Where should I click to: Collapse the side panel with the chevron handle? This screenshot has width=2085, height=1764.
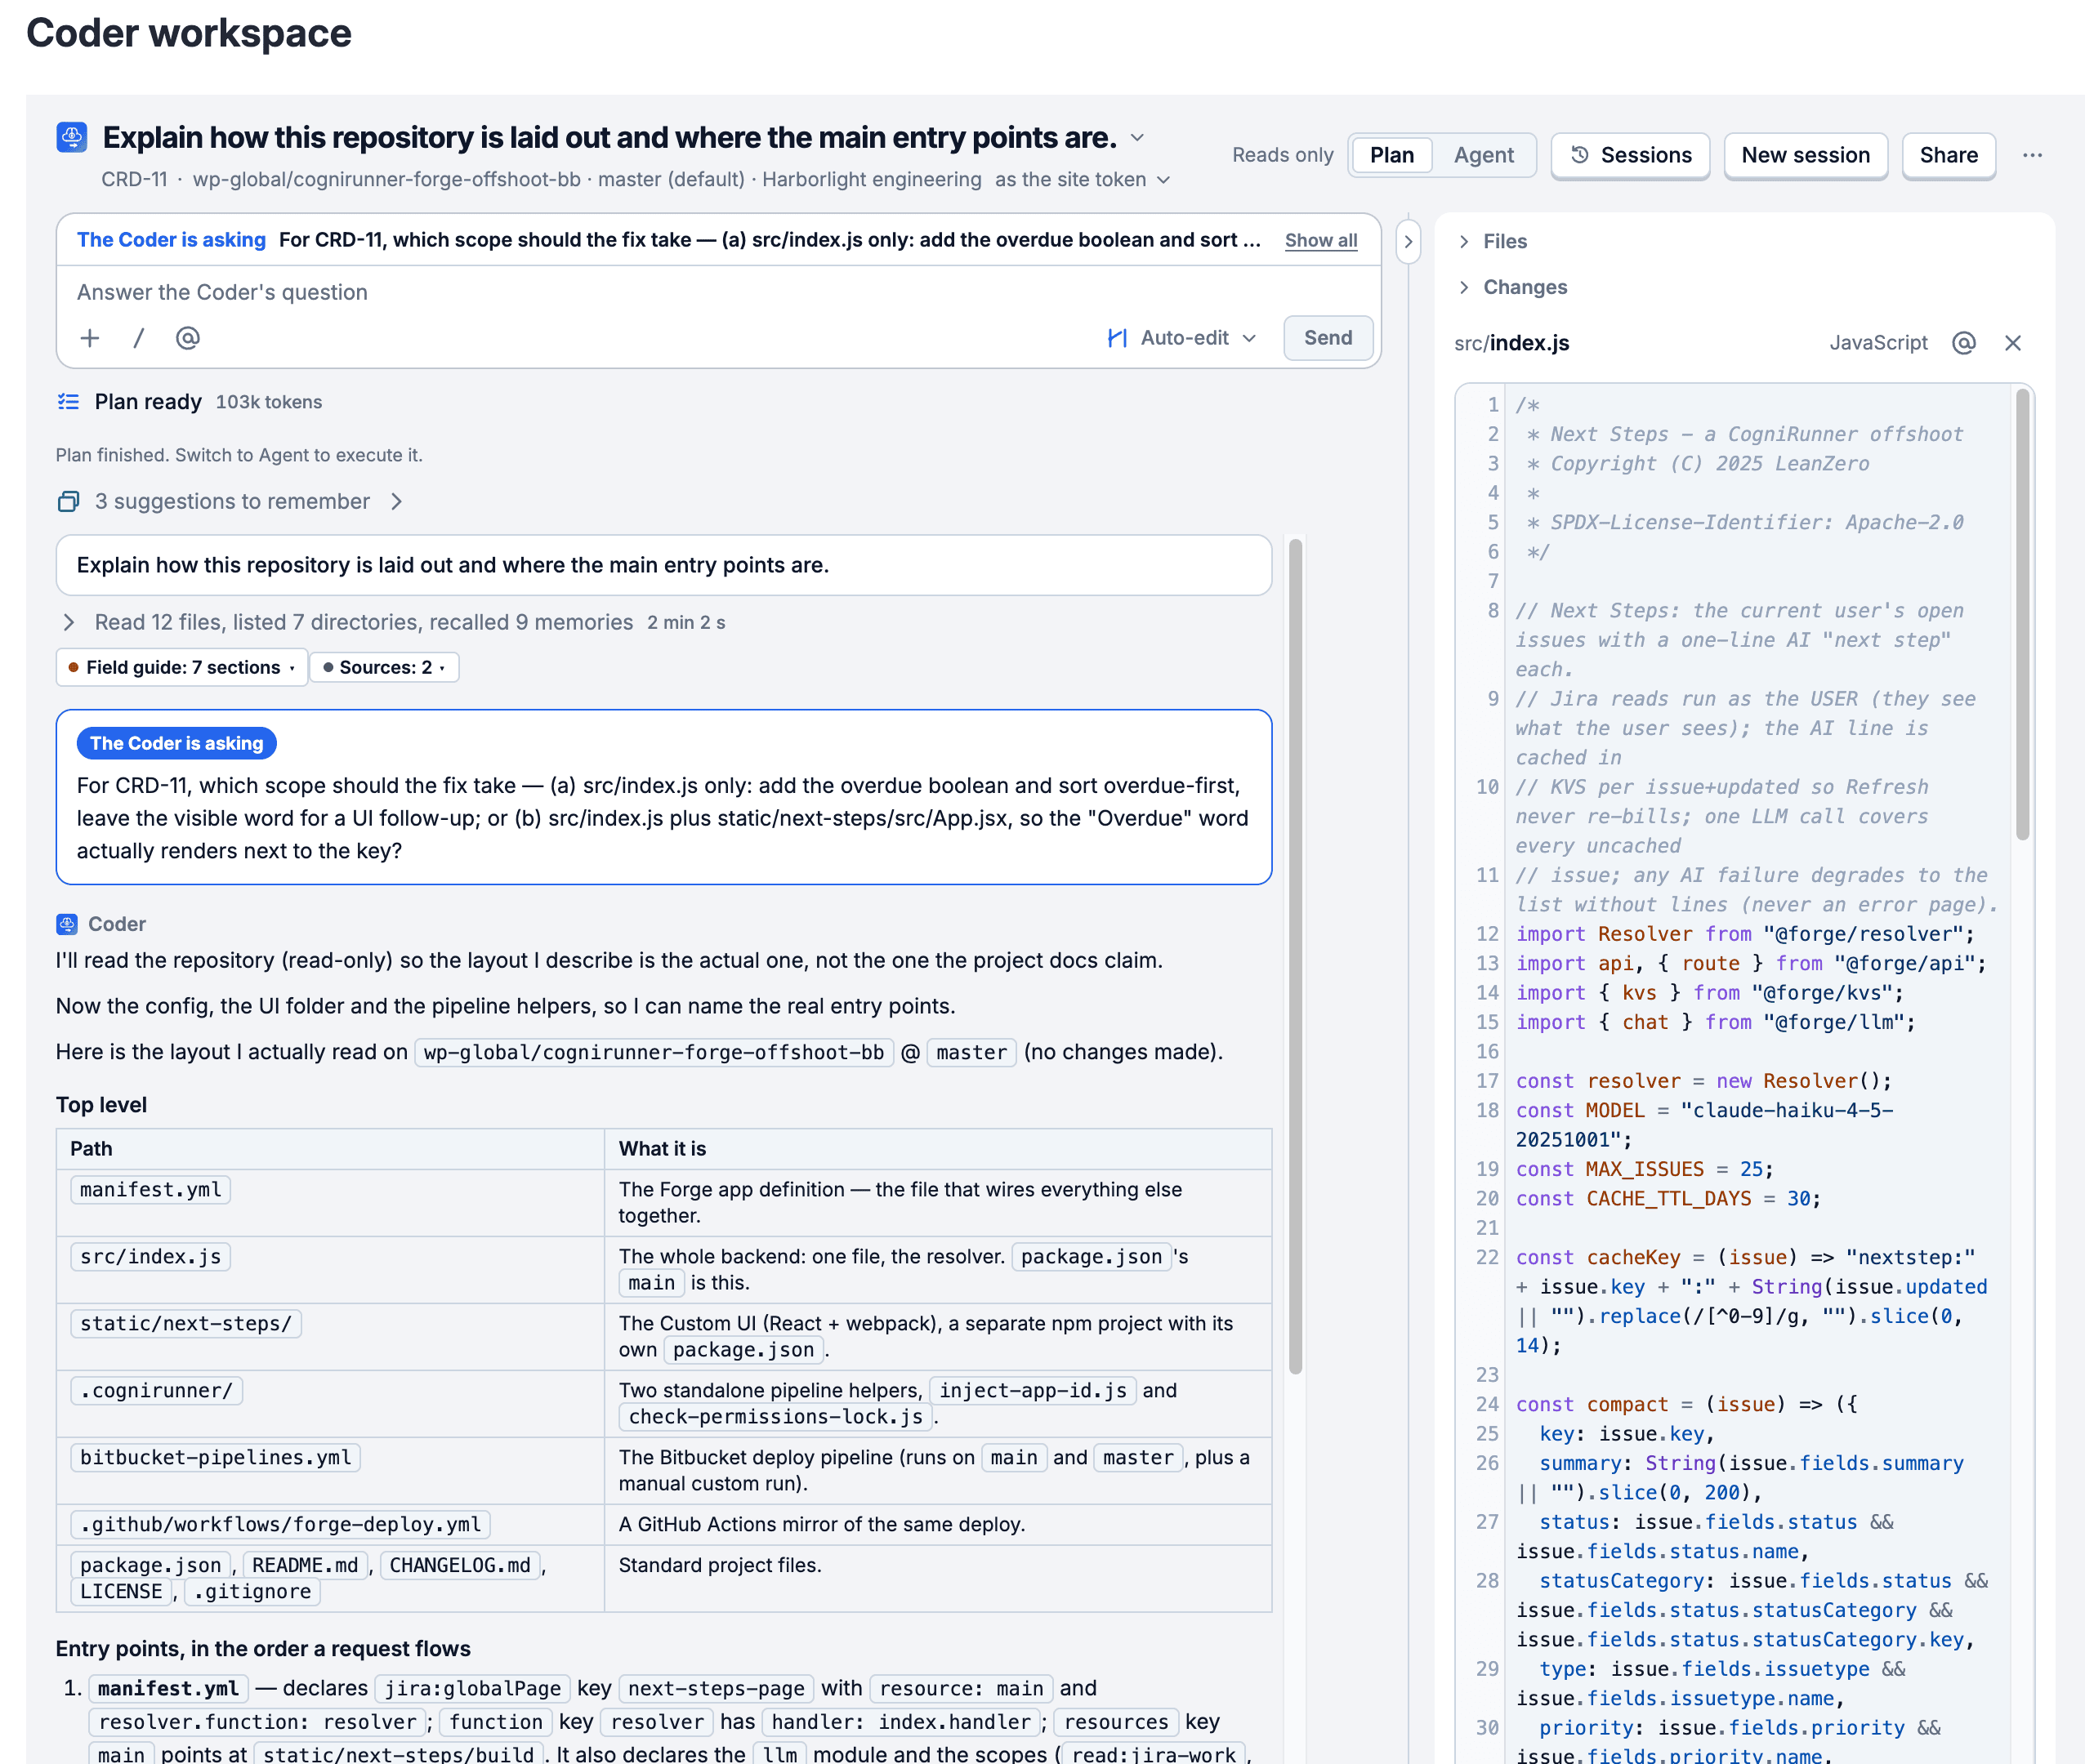pyautogui.click(x=1408, y=242)
